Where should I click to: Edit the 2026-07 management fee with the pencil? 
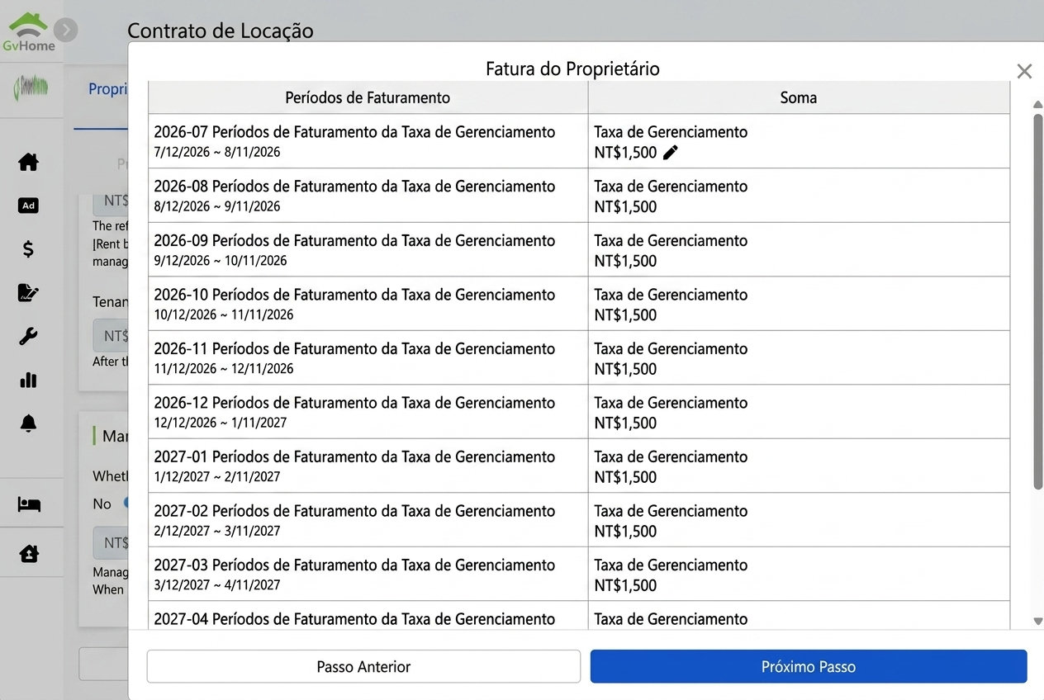[x=671, y=152]
